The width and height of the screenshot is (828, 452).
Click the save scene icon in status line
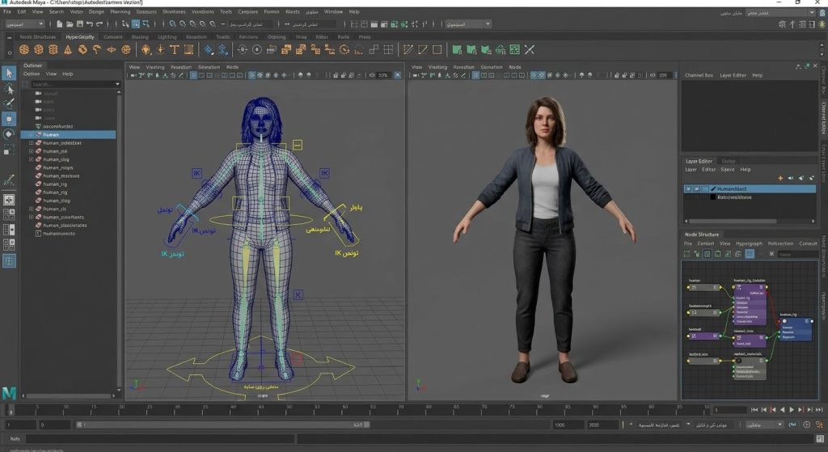80,23
